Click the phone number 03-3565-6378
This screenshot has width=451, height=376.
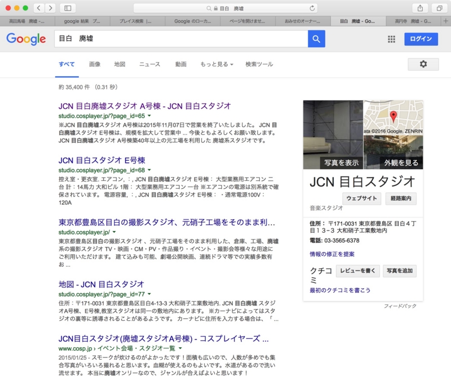click(342, 241)
